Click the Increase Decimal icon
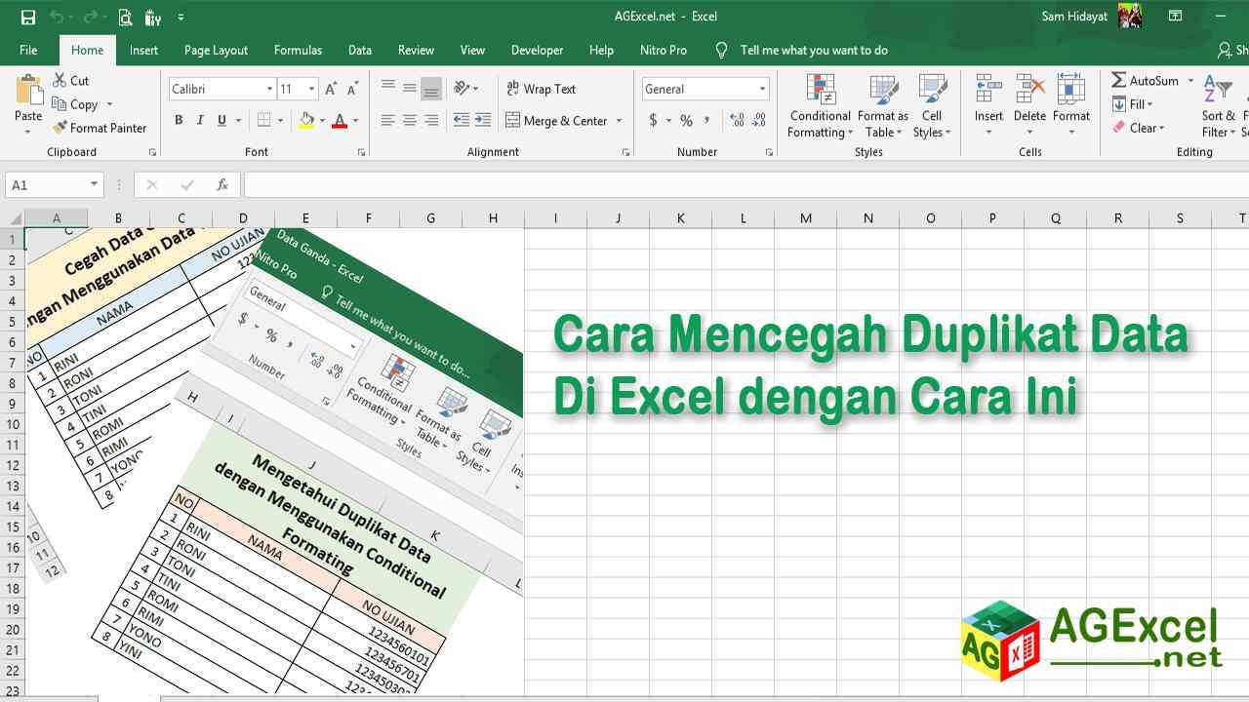1249x702 pixels. tap(737, 120)
